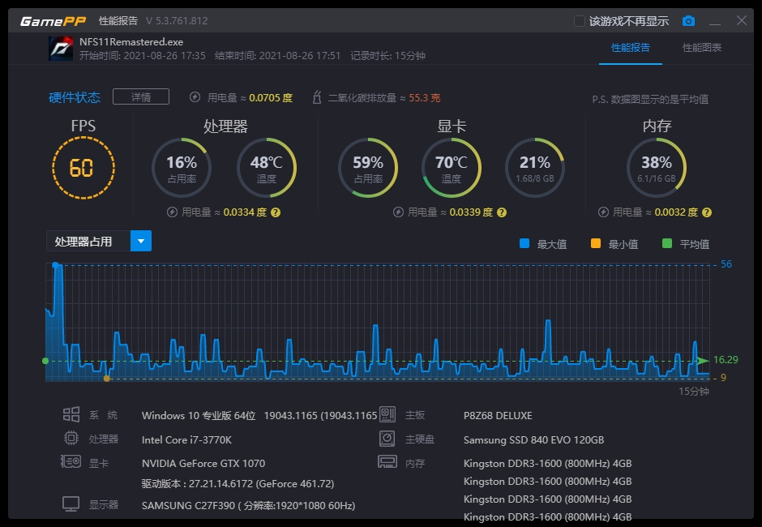This screenshot has width=762, height=527.
Task: Click the camera screenshot icon
Action: tap(688, 21)
